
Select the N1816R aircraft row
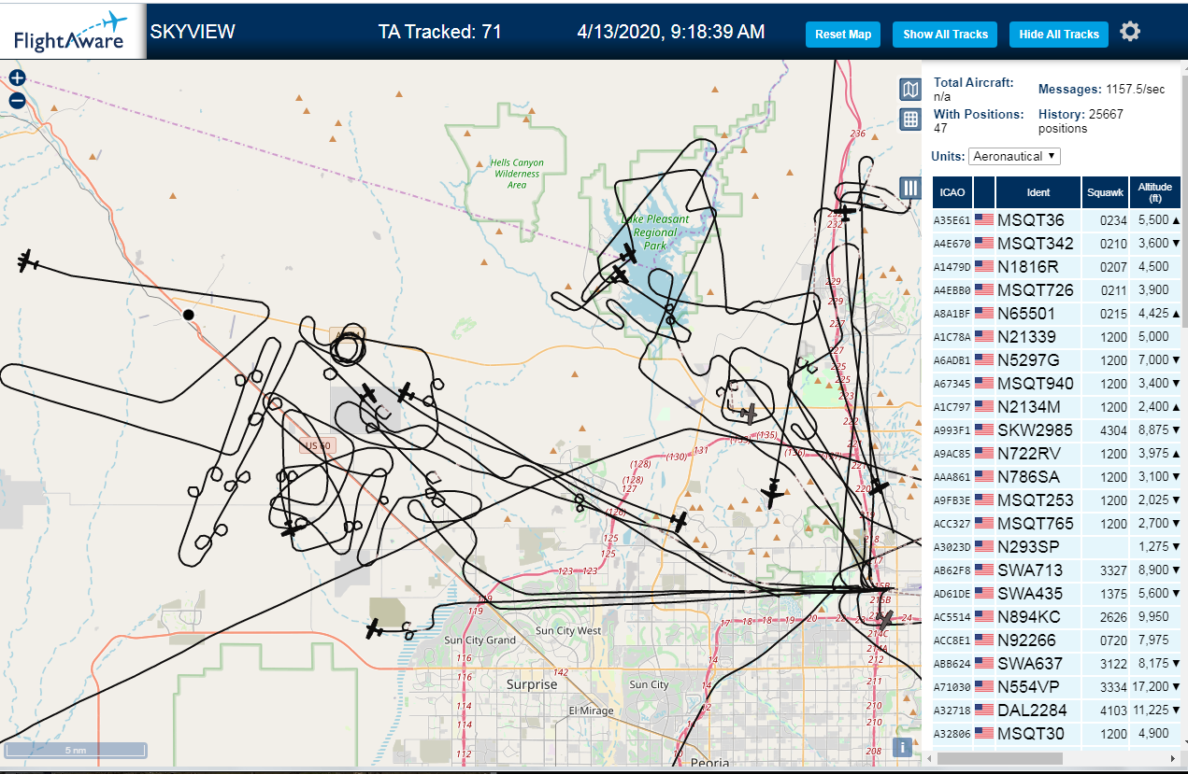(1057, 266)
